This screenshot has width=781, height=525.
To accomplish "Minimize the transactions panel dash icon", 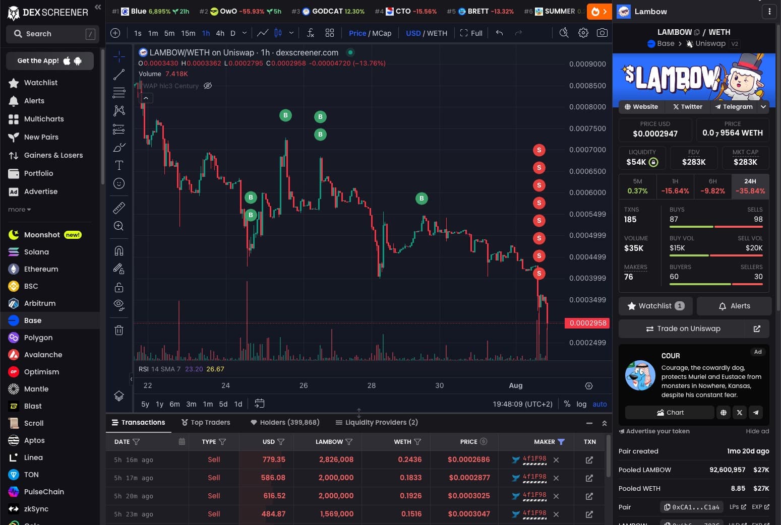I will tap(589, 423).
